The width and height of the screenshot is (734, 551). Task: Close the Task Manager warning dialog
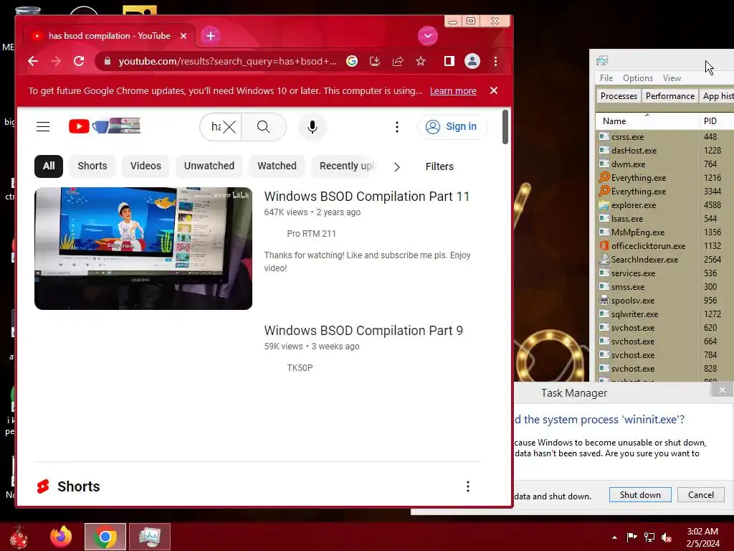point(723,390)
